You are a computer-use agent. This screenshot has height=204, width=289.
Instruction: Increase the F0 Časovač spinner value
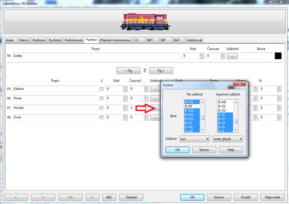point(222,55)
